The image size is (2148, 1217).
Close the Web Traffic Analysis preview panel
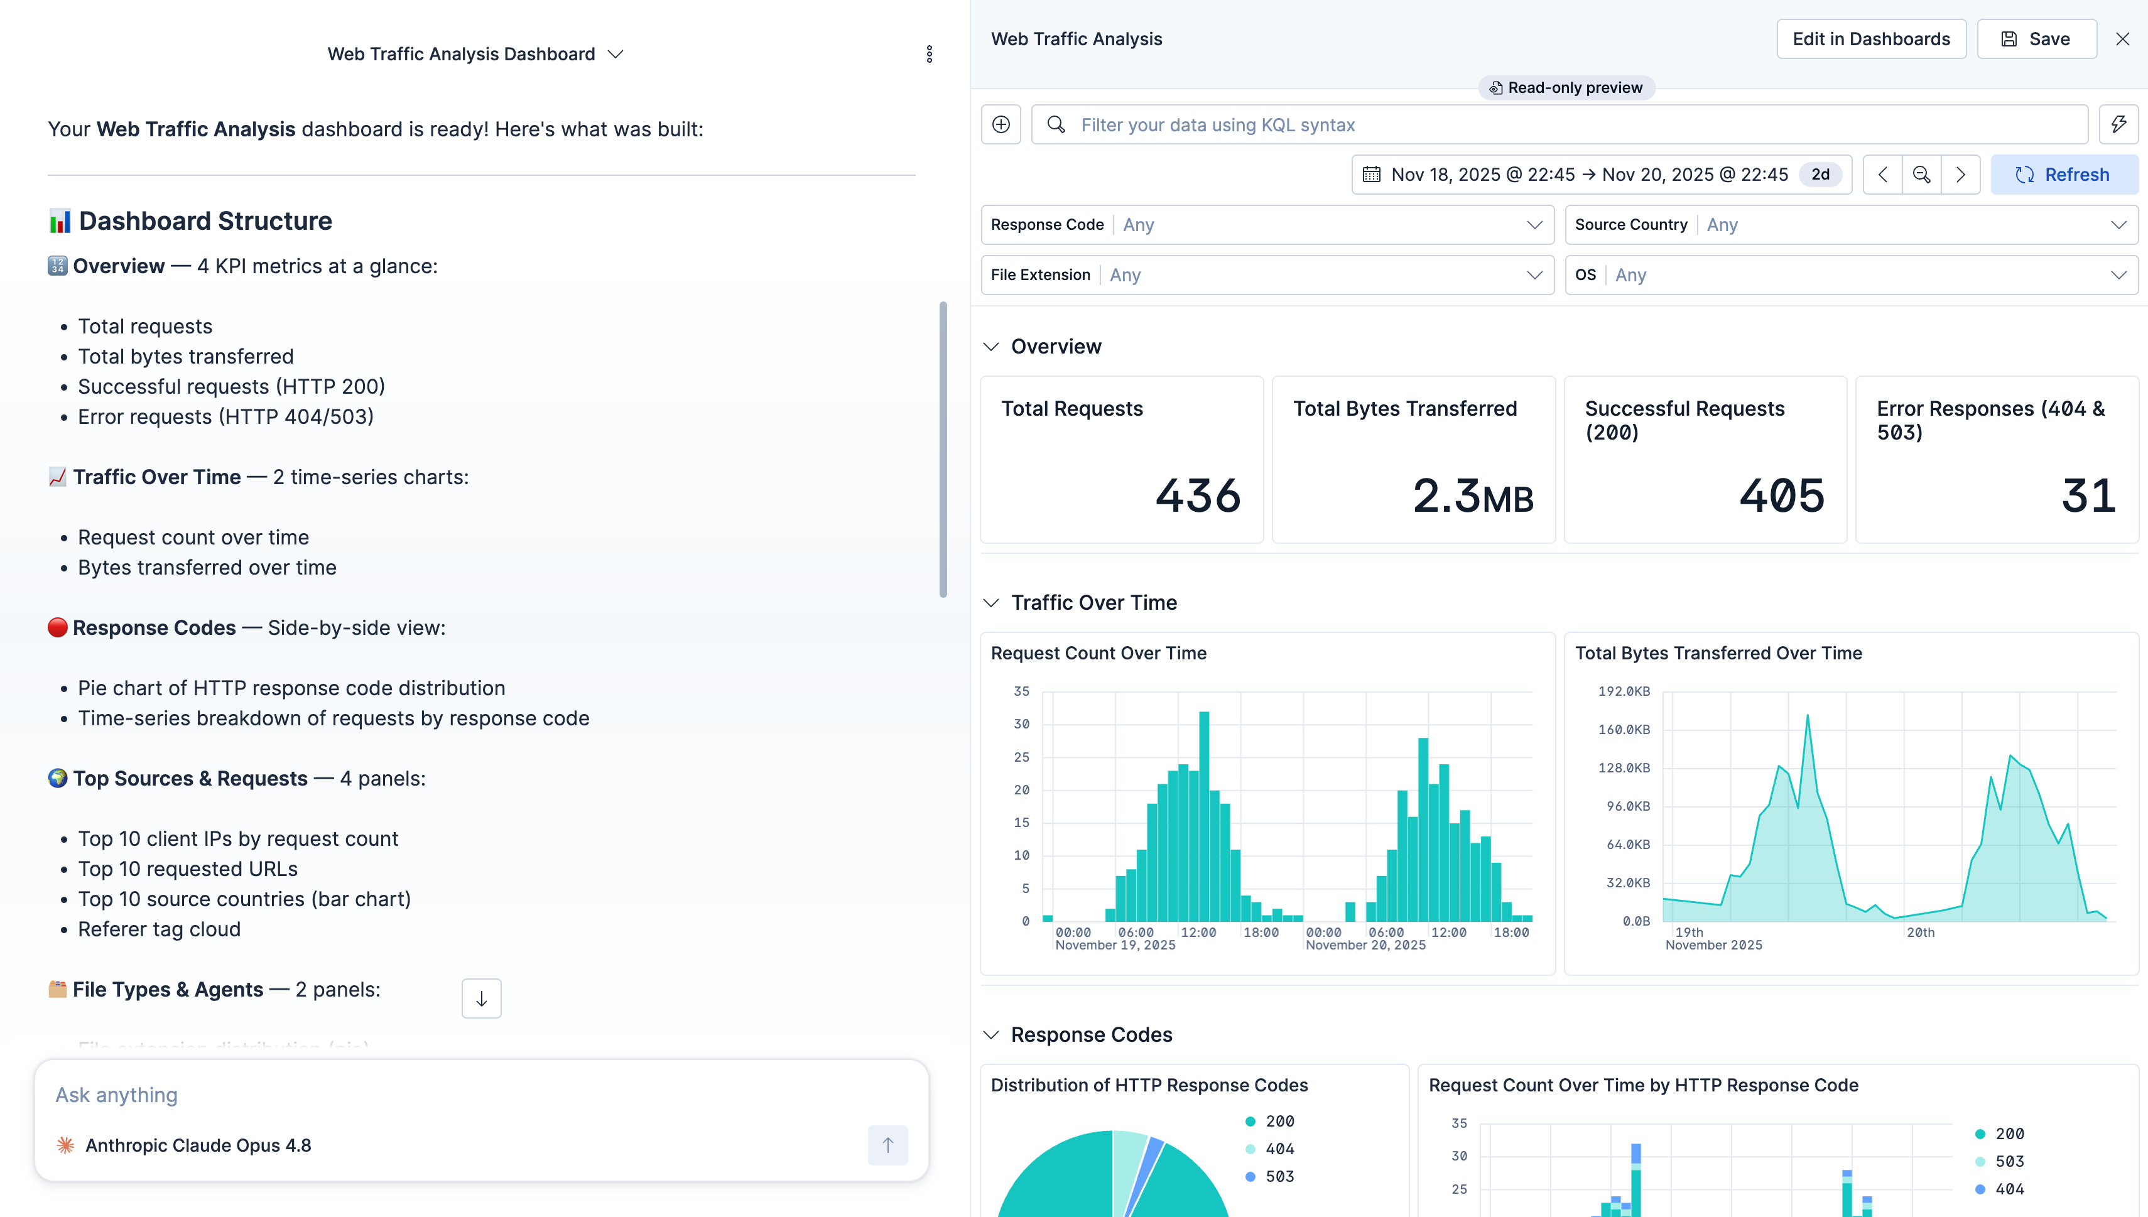tap(2122, 40)
